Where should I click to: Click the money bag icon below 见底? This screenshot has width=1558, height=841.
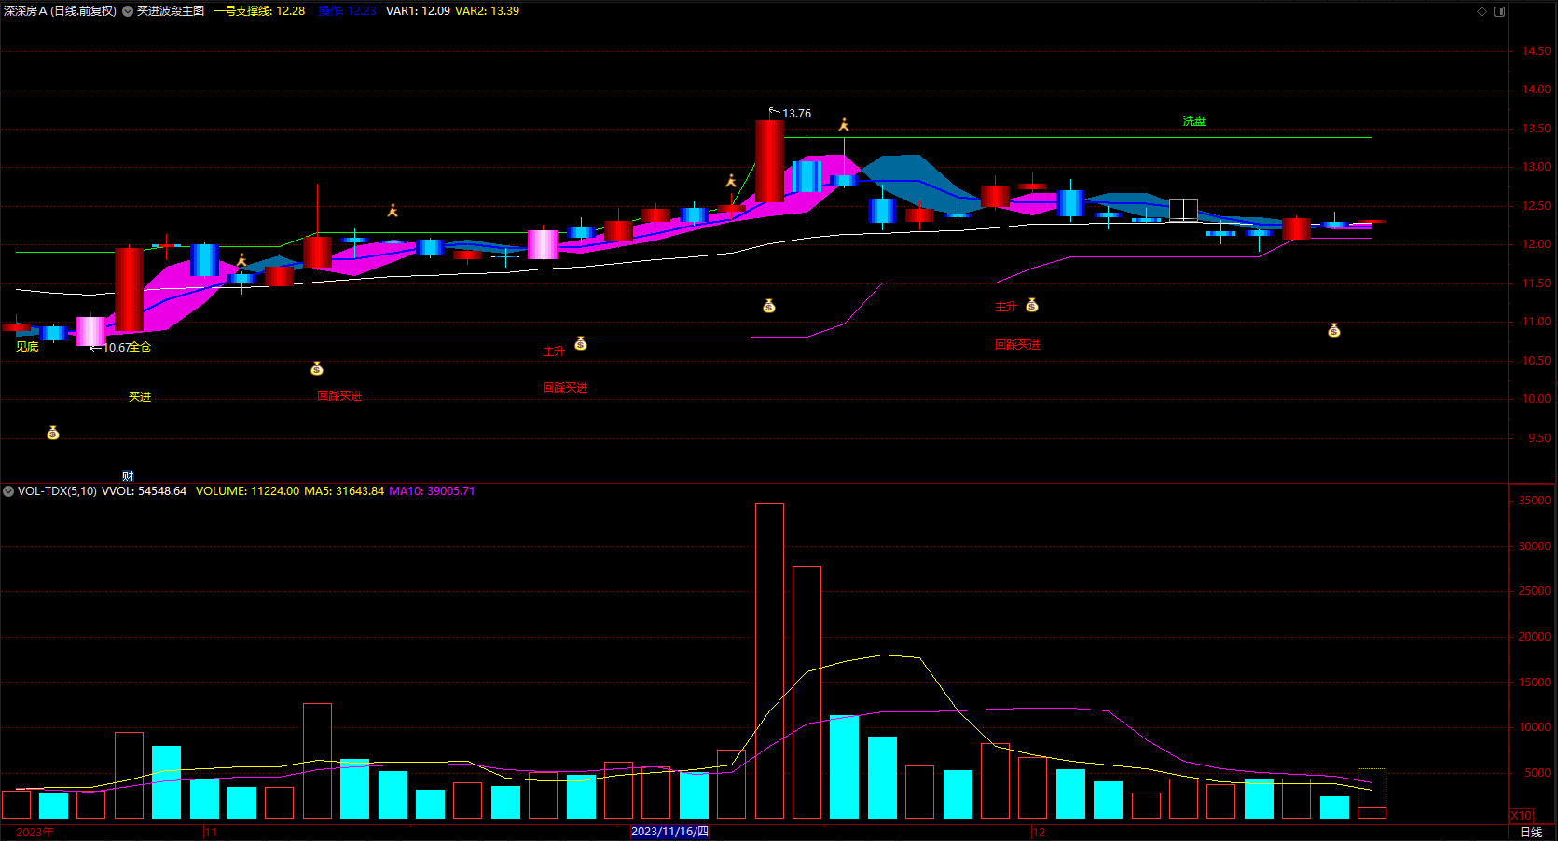click(x=53, y=433)
